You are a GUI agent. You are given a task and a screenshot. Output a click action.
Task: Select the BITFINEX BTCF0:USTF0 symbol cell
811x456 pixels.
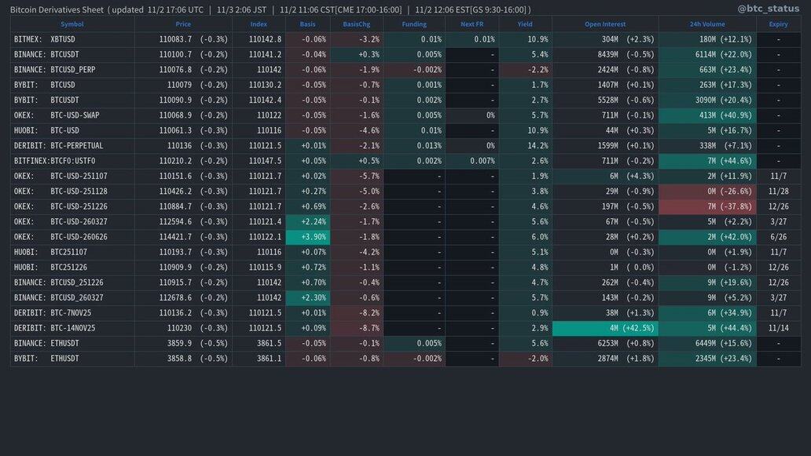(x=72, y=161)
